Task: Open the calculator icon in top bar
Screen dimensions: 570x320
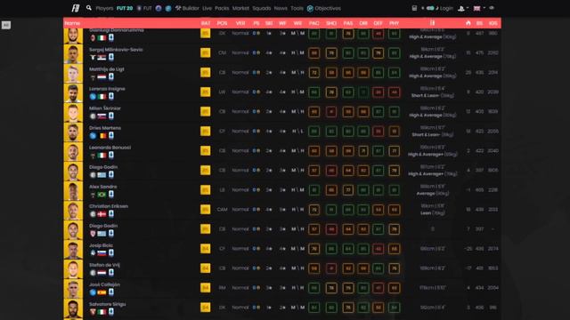Action: [414, 8]
